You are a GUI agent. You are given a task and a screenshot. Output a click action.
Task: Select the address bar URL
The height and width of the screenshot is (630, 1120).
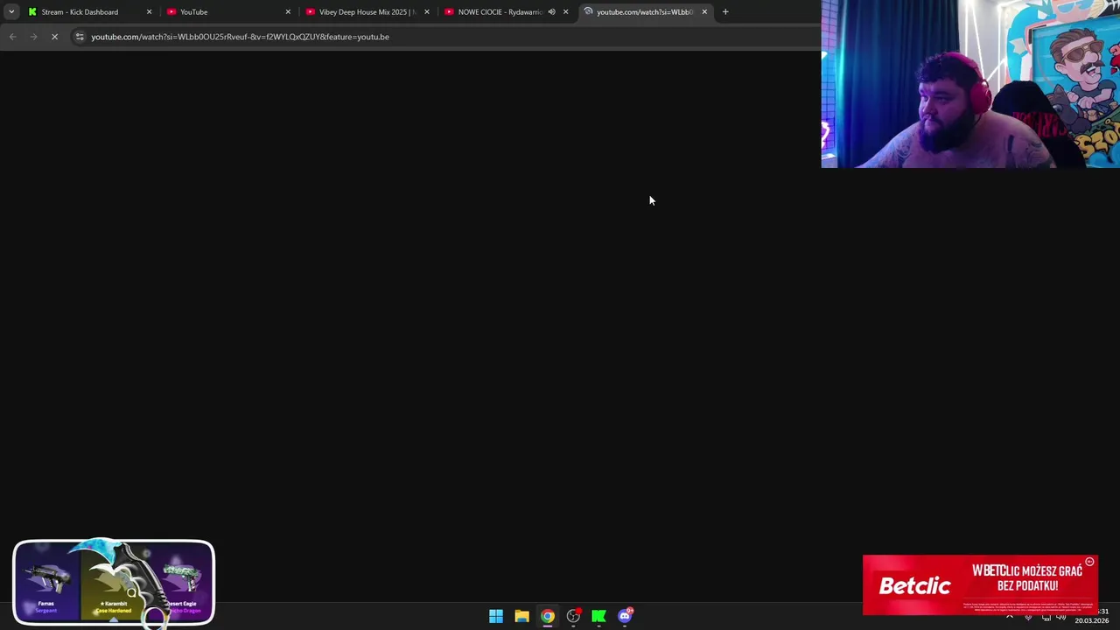[x=240, y=37]
